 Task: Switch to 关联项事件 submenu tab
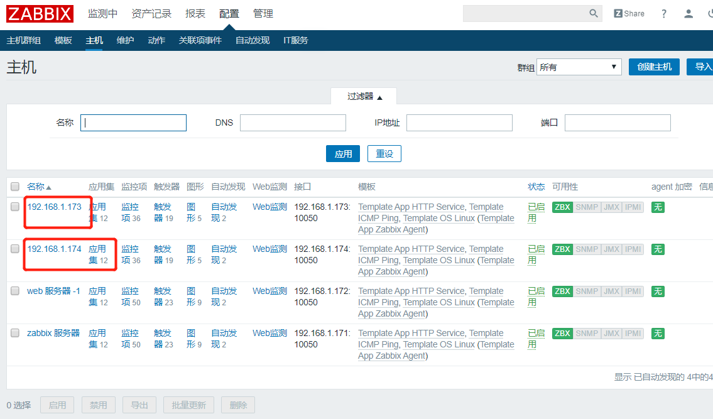point(200,40)
